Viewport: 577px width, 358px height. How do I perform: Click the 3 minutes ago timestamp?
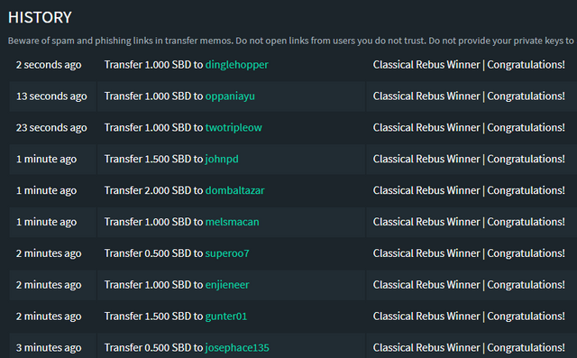pos(49,348)
